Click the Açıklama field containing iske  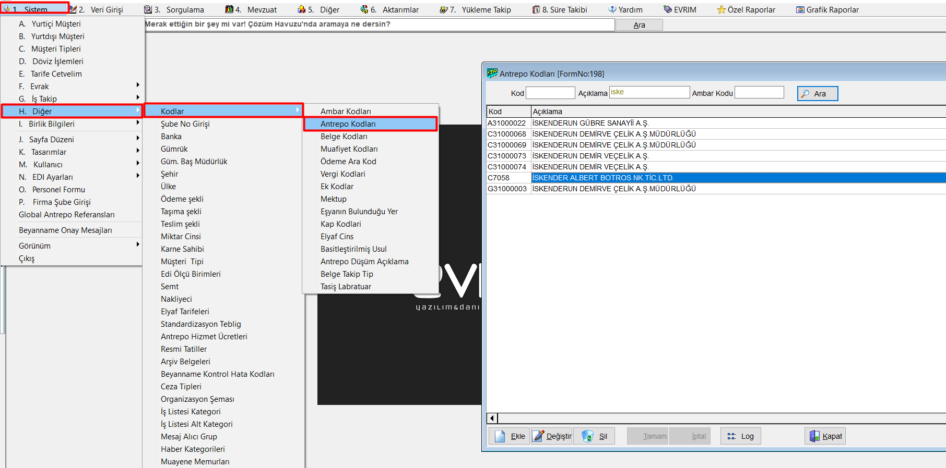(649, 92)
